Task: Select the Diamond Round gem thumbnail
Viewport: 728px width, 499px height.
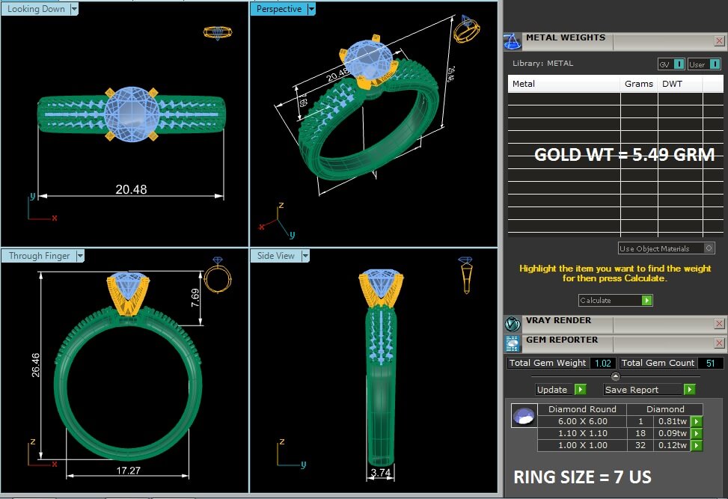Action: pos(524,416)
